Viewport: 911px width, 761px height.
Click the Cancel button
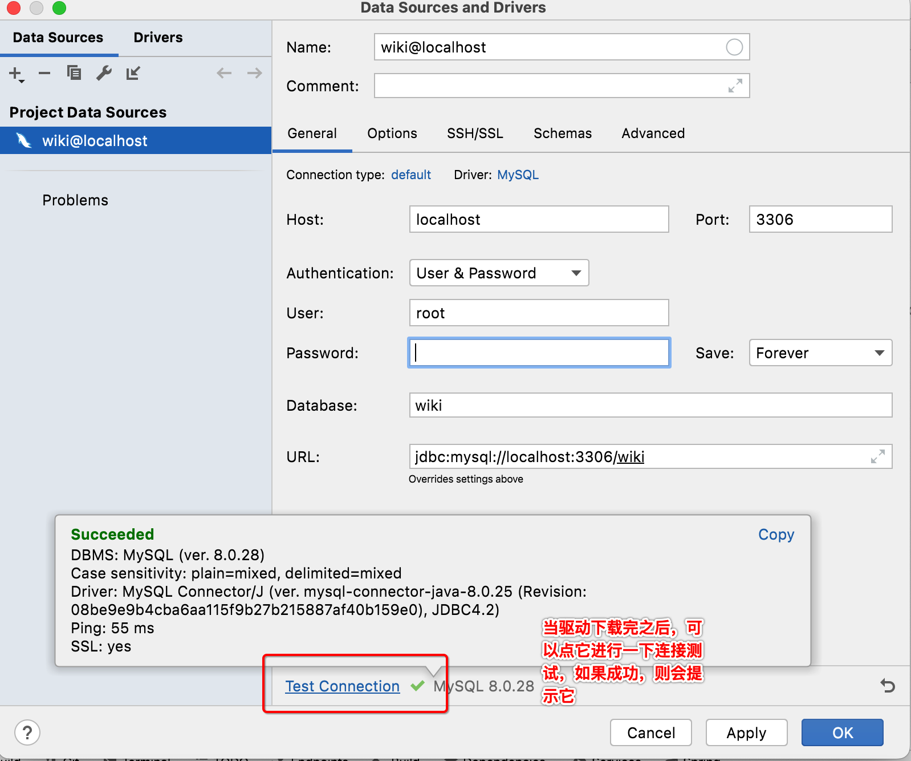pyautogui.click(x=651, y=732)
